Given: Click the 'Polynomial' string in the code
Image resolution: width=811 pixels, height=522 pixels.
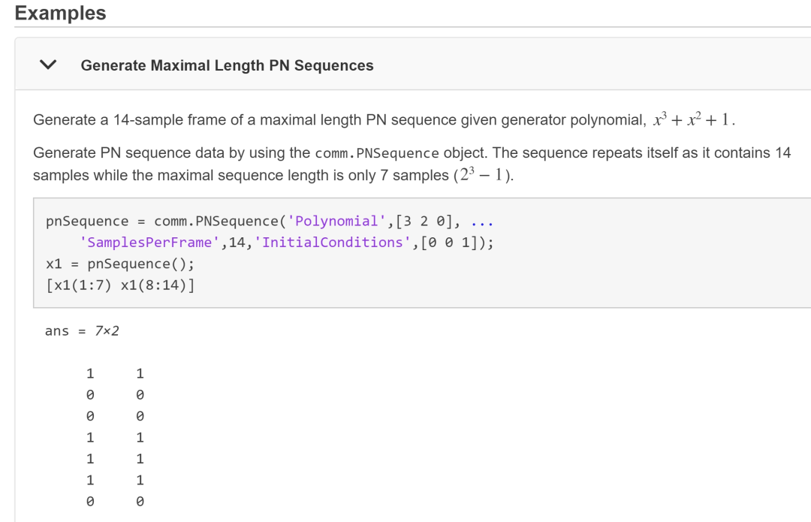Looking at the screenshot, I should [x=336, y=222].
